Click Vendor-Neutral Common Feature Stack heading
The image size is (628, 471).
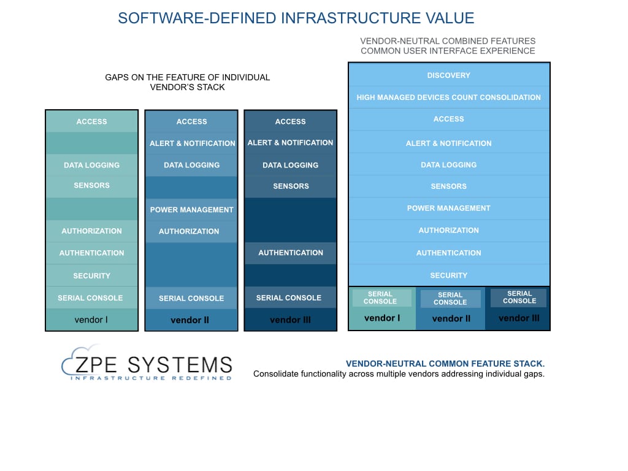pos(445,364)
